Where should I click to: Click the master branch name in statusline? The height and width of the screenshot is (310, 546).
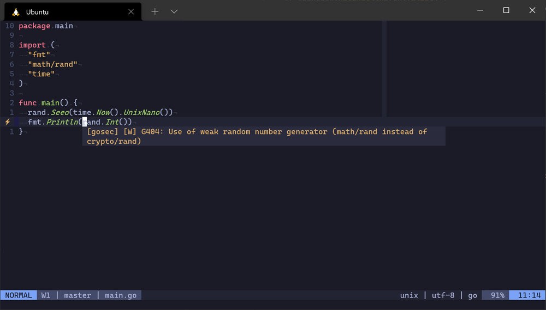click(x=78, y=295)
